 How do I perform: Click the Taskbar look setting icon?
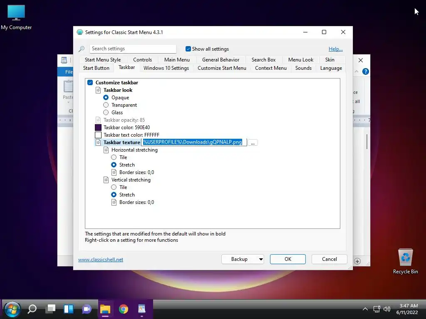98,90
